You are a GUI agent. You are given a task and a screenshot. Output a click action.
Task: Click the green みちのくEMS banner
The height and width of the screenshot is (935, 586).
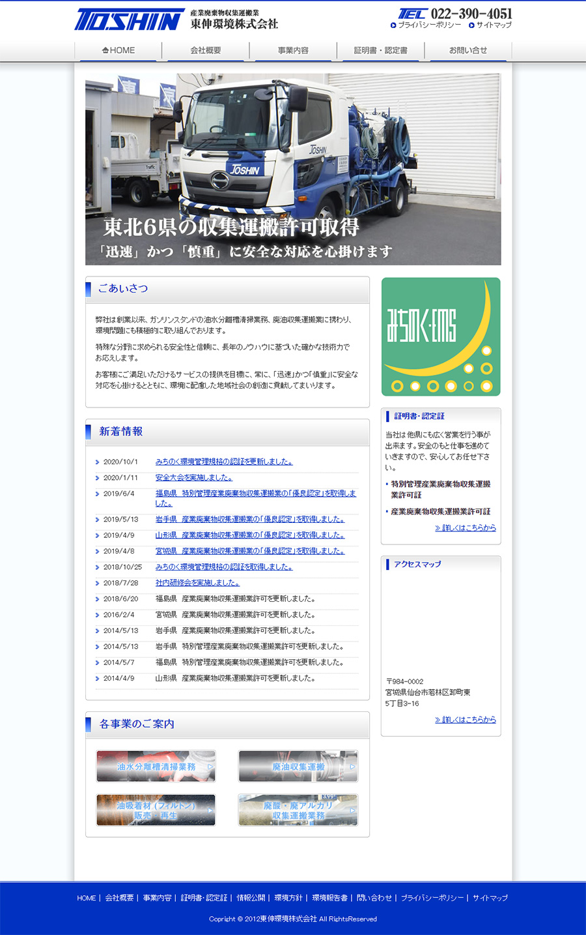pos(441,336)
